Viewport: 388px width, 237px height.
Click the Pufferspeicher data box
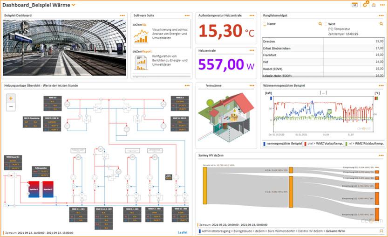(41, 172)
